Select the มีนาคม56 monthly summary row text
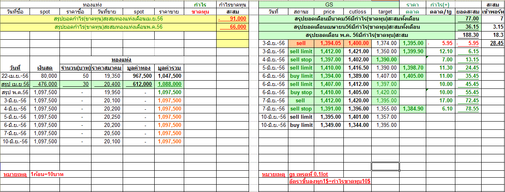 click(357, 19)
